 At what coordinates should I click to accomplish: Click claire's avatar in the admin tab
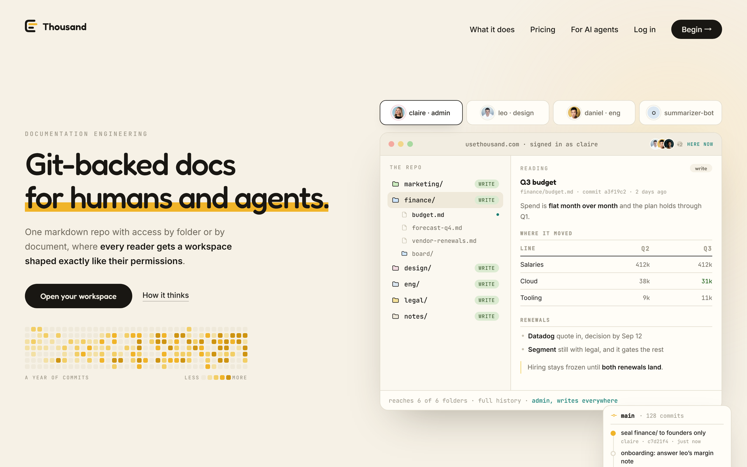tap(398, 113)
